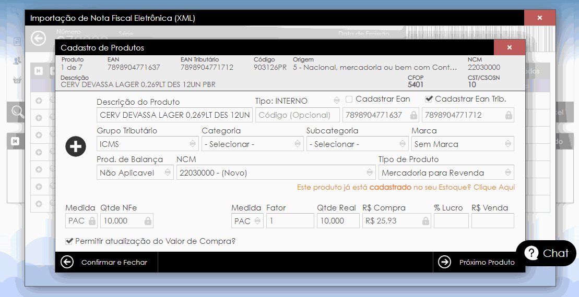579x297 pixels.
Task: Open the Grupo Tributário ICMS dropdown
Action: (x=148, y=144)
